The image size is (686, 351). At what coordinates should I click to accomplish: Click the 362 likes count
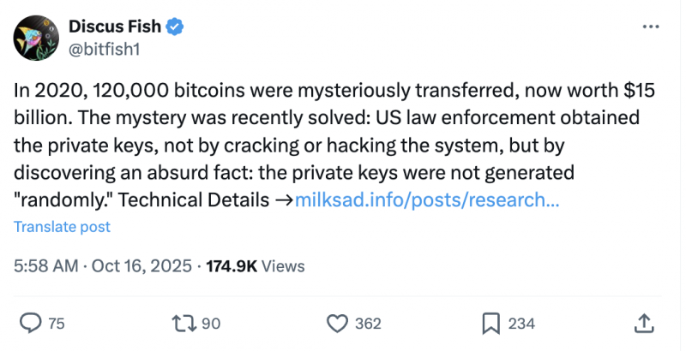coord(368,324)
